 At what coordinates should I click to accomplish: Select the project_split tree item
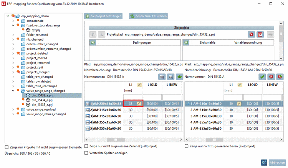pos(35,67)
